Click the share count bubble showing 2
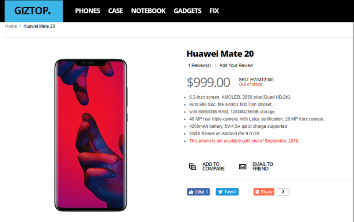This screenshot has height=222, width=354. [x=283, y=192]
